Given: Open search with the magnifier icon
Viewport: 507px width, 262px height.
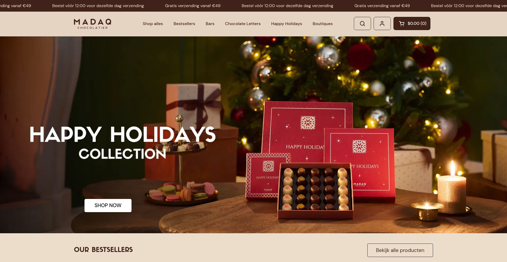Looking at the screenshot, I should (x=362, y=23).
